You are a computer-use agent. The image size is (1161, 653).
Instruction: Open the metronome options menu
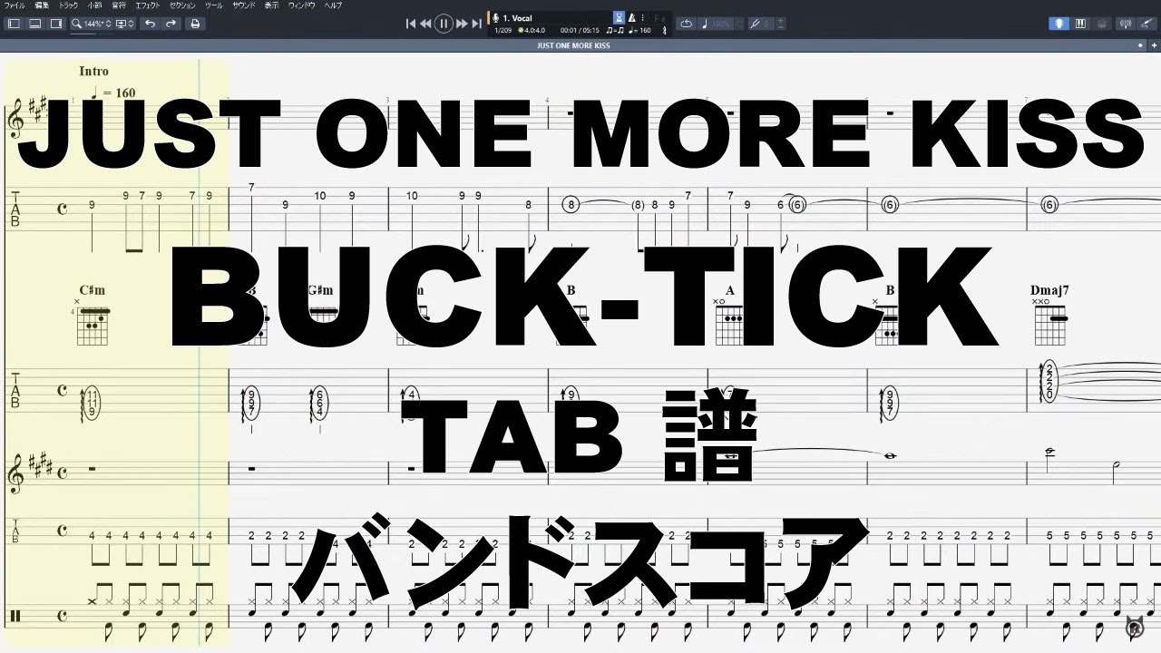[x=641, y=17]
